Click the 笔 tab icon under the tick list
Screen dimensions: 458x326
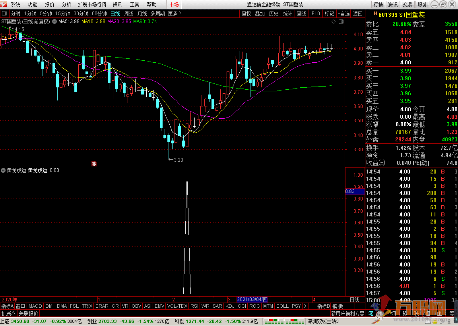click(x=371, y=313)
